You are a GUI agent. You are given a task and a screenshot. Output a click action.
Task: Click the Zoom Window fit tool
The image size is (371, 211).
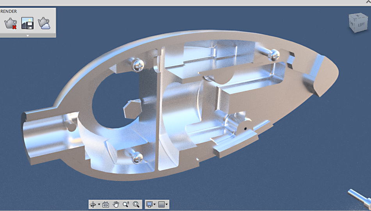[136, 204]
